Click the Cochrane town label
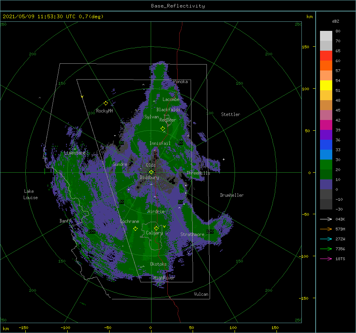356x333 pixels. coord(129,221)
